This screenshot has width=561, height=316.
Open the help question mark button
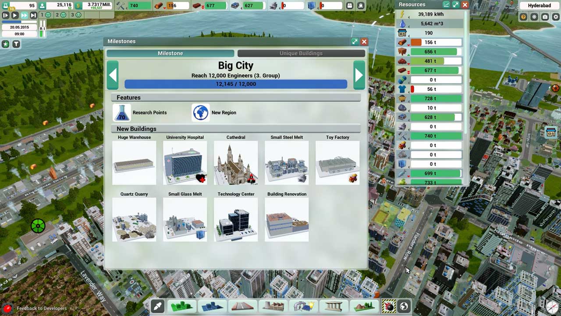[523, 17]
